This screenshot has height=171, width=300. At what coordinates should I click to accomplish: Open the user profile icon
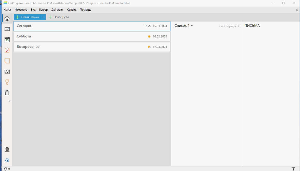[x=7, y=150]
